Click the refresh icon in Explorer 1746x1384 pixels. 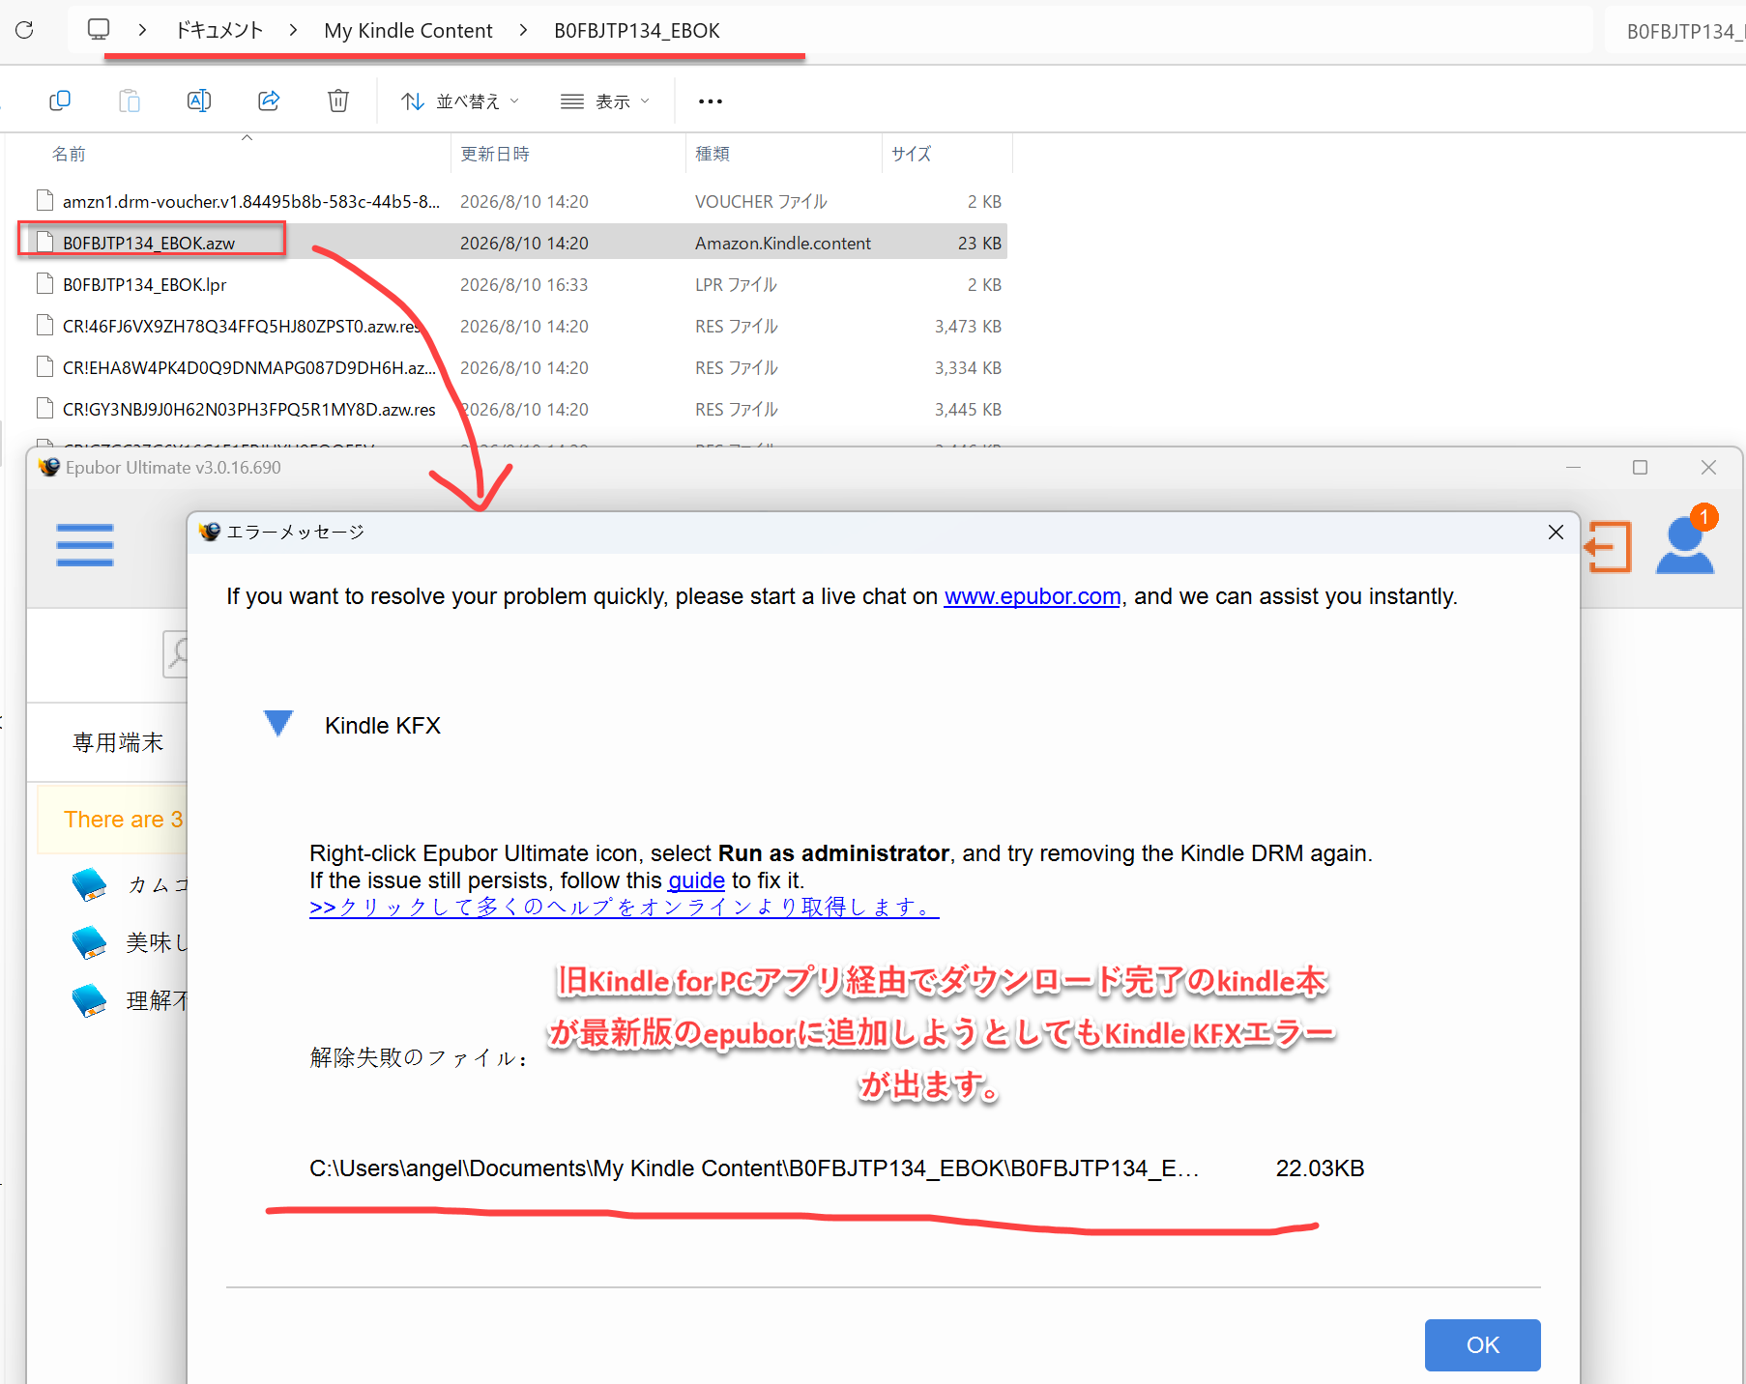tap(25, 30)
